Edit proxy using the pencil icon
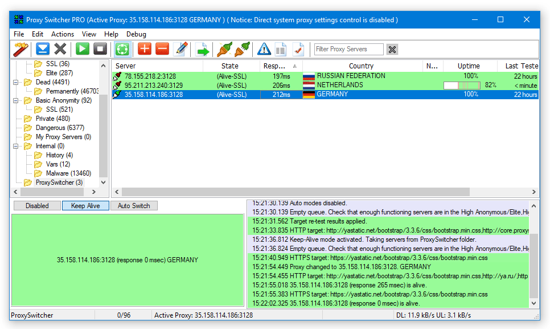 (182, 49)
